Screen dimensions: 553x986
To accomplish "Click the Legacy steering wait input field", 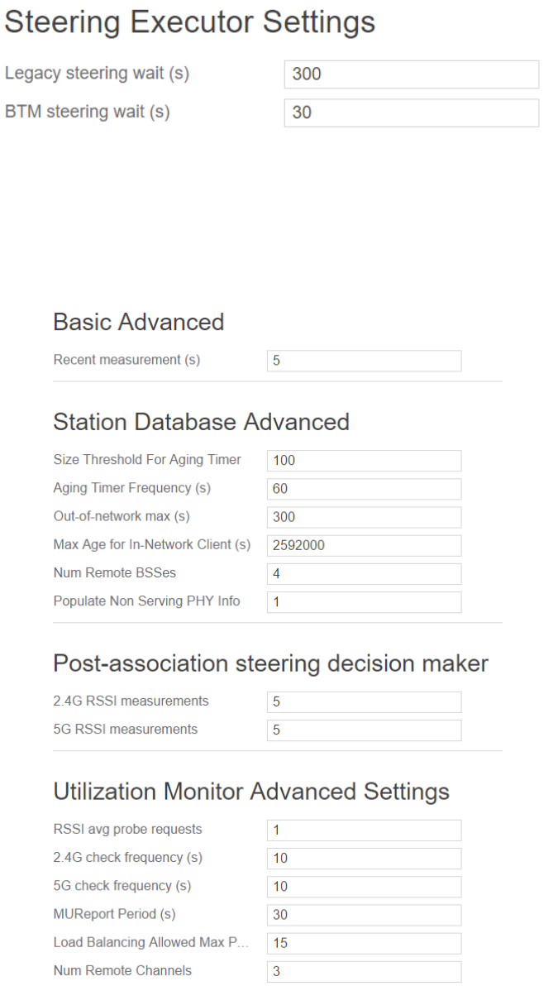I will coord(411,74).
